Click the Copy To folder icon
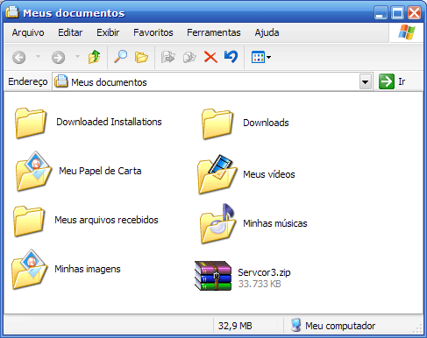The width and height of the screenshot is (427, 338). coord(189,57)
